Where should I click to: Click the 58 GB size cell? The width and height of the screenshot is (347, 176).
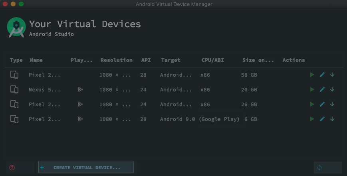click(249, 75)
